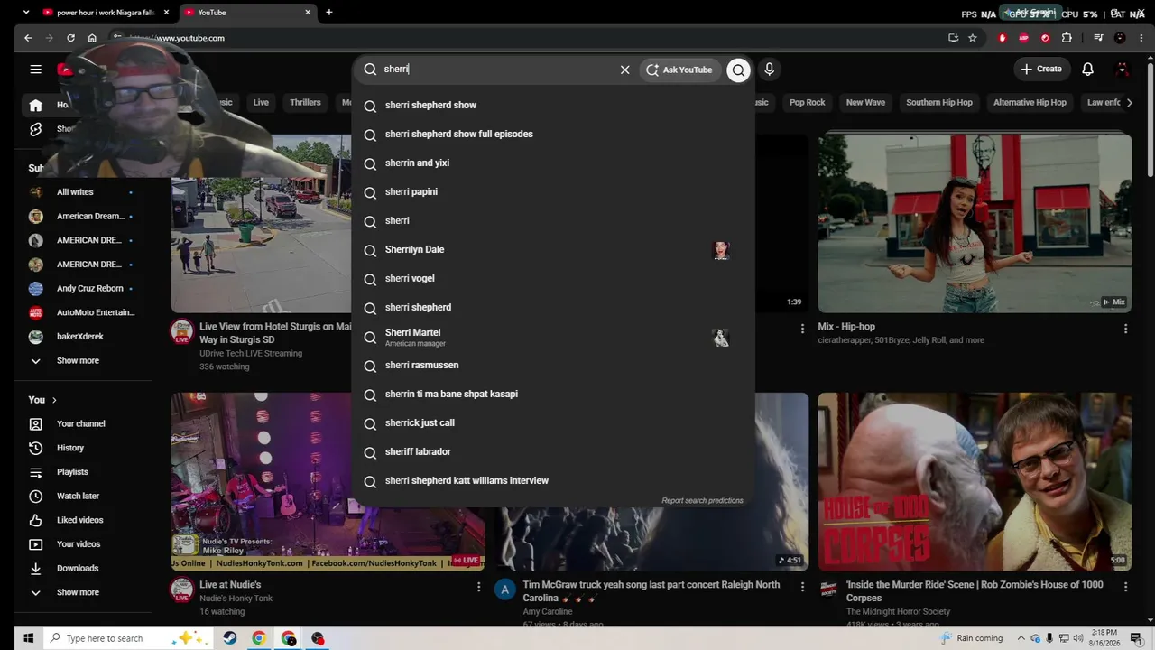The width and height of the screenshot is (1155, 650).
Task: Pick the "sherri papini" suggestion
Action: 553,192
